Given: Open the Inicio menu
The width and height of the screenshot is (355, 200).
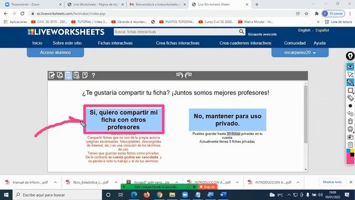Looking at the screenshot, I should (x=37, y=43).
